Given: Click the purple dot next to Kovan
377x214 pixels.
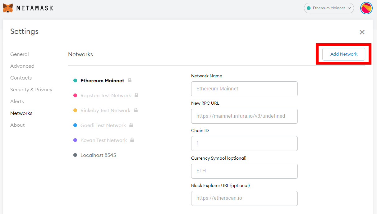Looking at the screenshot, I should (75, 140).
